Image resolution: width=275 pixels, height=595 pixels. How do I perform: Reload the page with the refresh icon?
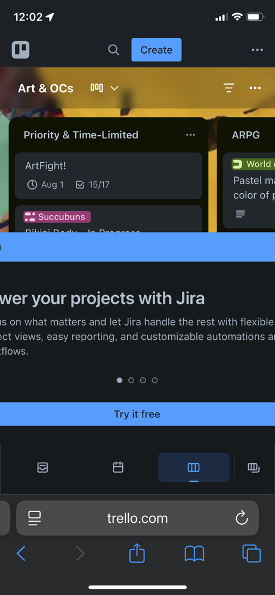point(242,518)
